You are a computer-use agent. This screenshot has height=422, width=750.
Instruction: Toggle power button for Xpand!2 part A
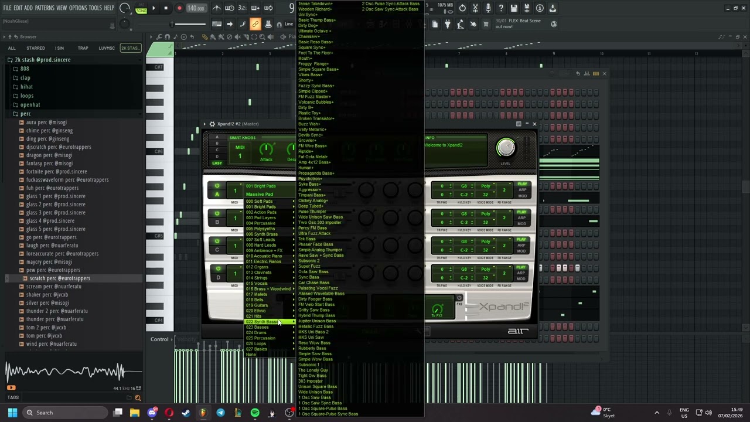[x=217, y=186]
